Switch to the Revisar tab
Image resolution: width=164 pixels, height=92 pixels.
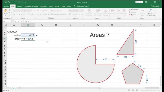(x=57, y=6)
